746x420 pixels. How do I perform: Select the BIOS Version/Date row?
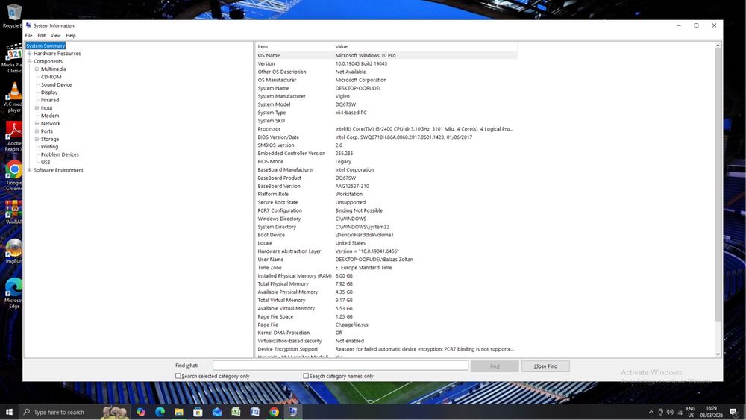(386, 137)
